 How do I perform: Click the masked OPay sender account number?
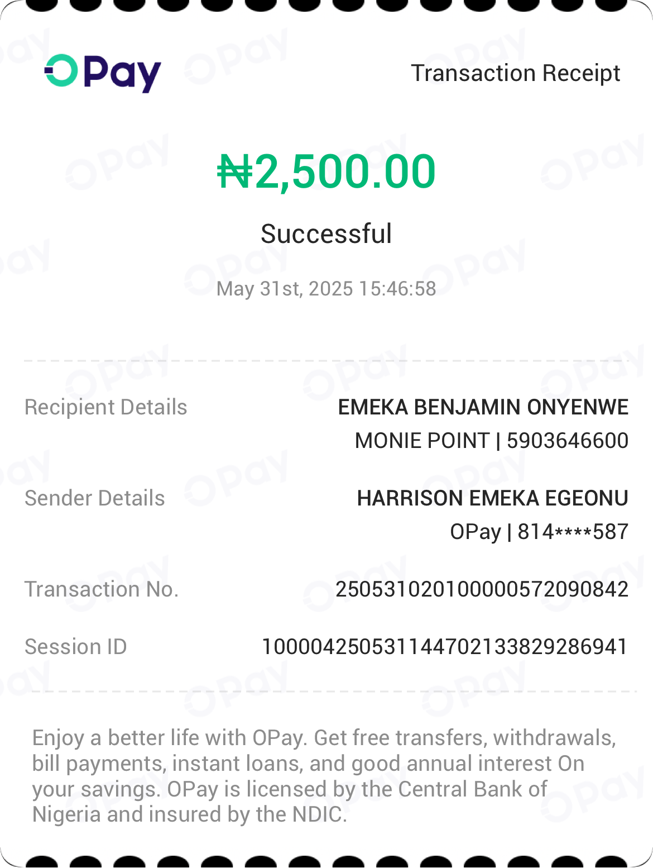(539, 532)
